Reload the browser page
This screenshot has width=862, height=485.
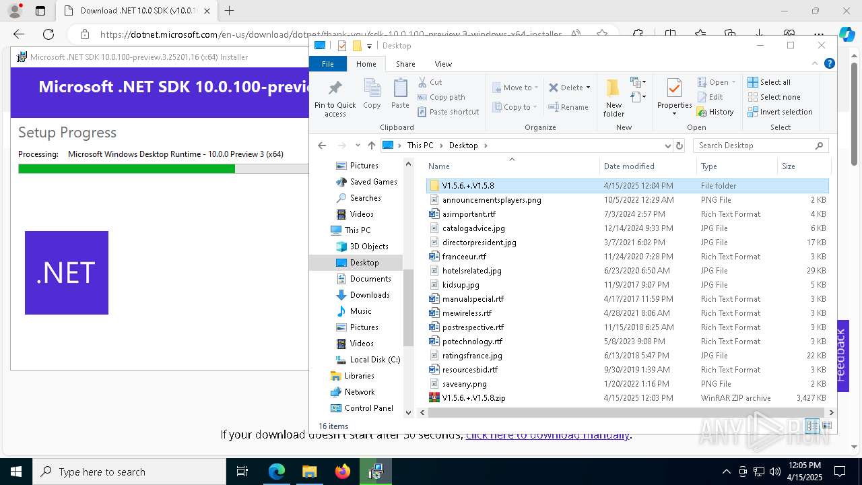(x=48, y=34)
